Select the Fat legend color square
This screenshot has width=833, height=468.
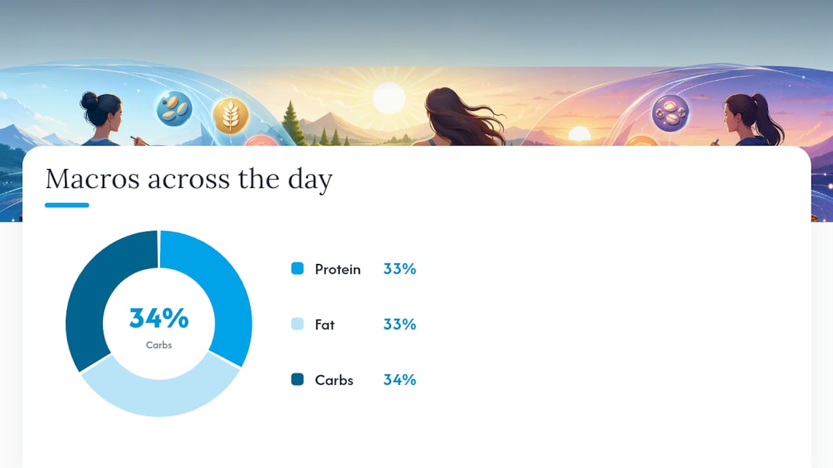coord(297,324)
